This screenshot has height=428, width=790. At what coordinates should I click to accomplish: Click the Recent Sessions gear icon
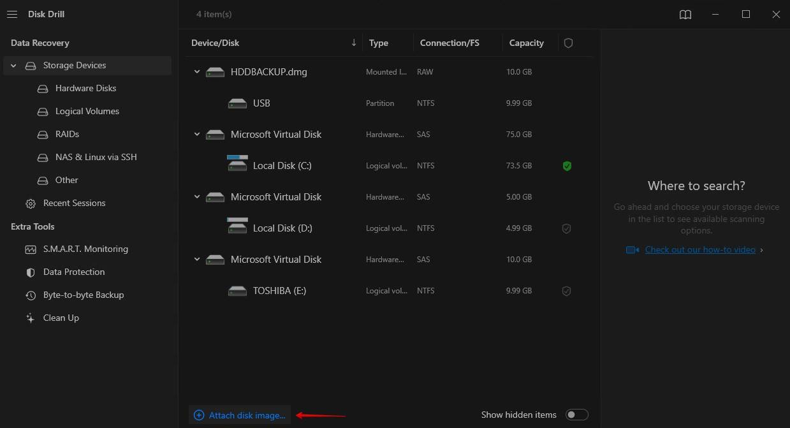point(31,203)
